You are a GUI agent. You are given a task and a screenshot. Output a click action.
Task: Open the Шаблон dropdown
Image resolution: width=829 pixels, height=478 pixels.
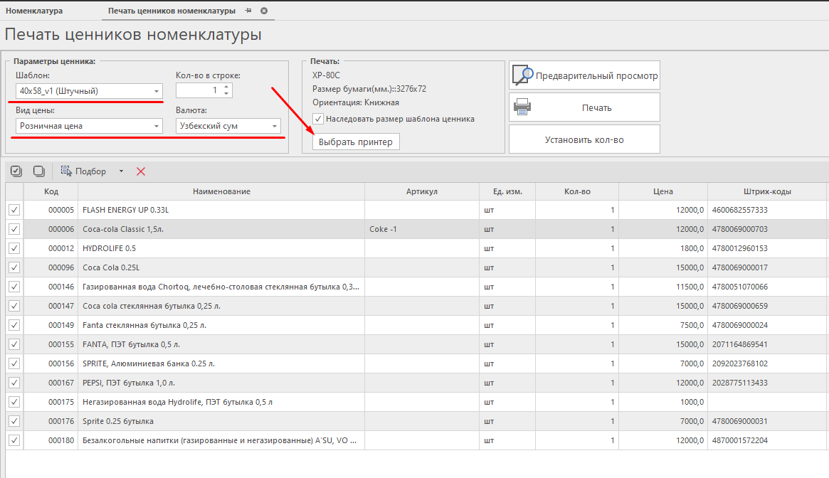coord(156,91)
